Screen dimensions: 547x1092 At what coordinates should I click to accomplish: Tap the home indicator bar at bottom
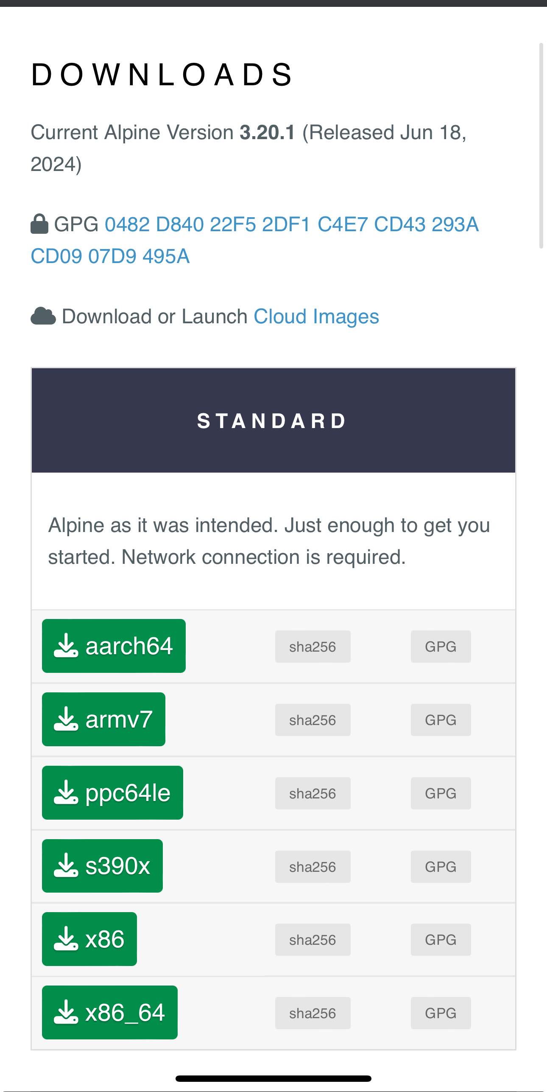click(x=273, y=1078)
